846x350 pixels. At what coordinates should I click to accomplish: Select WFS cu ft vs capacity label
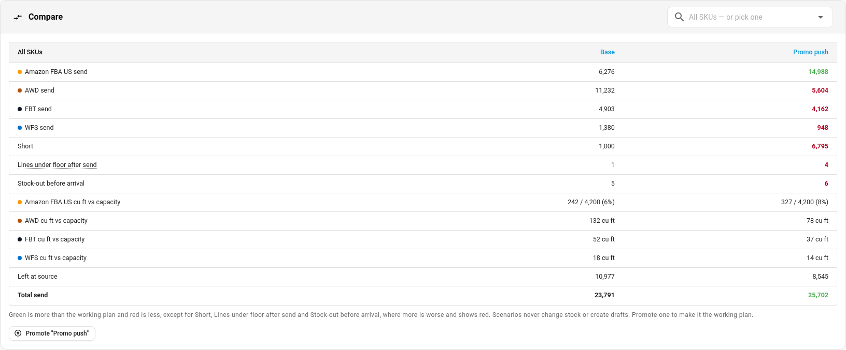[56, 258]
